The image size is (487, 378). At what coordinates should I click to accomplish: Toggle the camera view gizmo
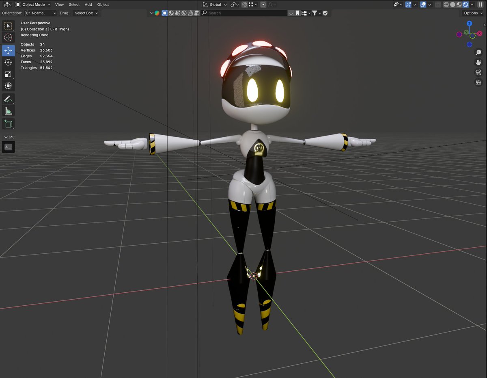(x=478, y=73)
